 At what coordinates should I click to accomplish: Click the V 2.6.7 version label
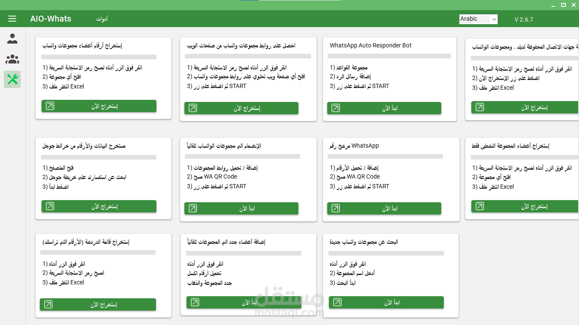click(524, 19)
